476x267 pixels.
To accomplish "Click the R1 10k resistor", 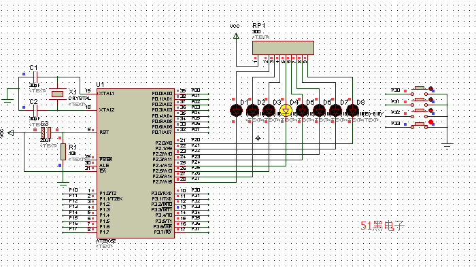I will pos(63,152).
